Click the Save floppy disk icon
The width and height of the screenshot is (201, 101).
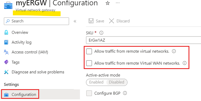(91, 21)
